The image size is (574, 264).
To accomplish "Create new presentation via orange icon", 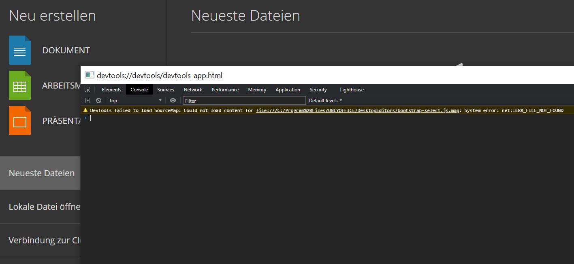I will click(20, 120).
